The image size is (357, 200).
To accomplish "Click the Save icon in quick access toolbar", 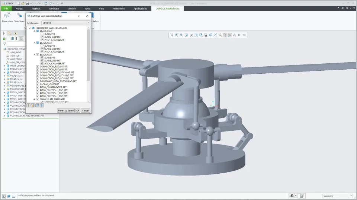I will coord(27,3).
